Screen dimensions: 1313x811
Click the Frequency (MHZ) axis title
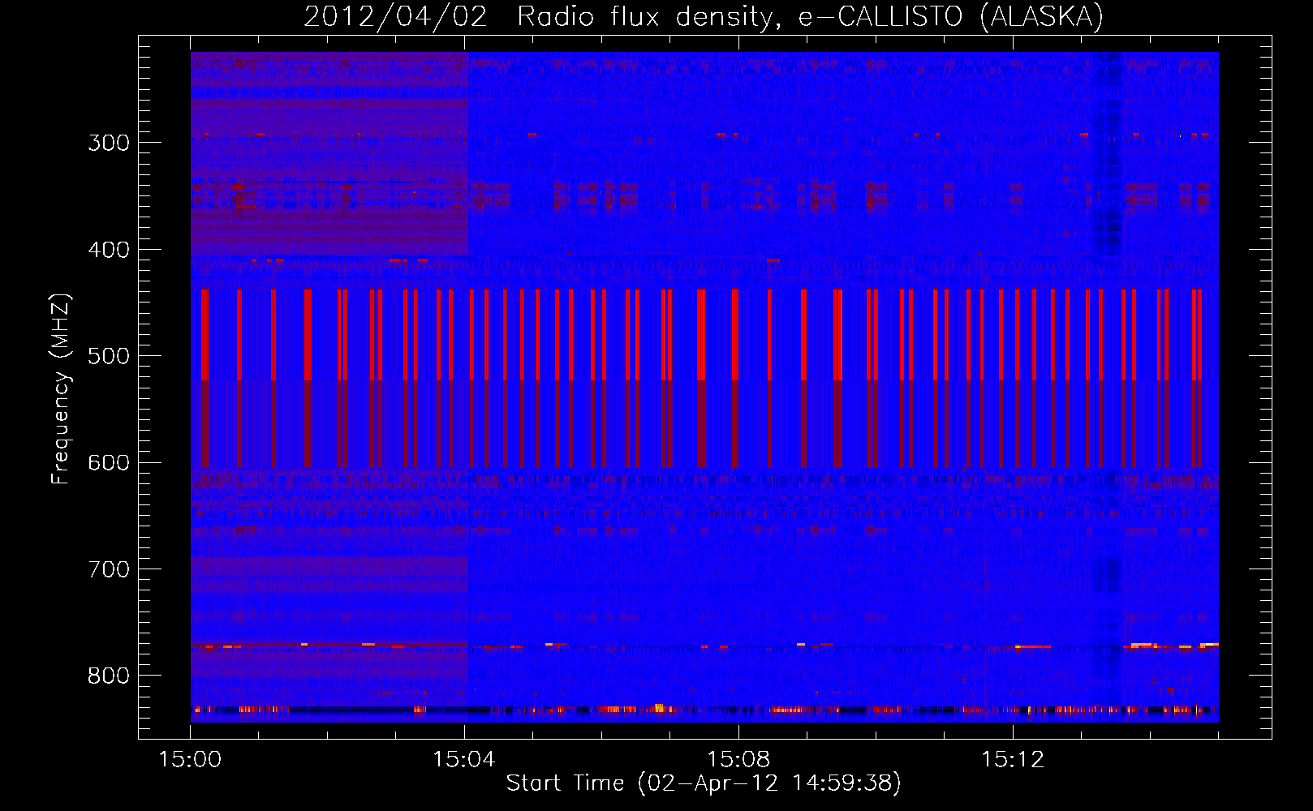[61, 389]
